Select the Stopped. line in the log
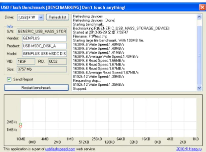206x152 pixels. 80,89
